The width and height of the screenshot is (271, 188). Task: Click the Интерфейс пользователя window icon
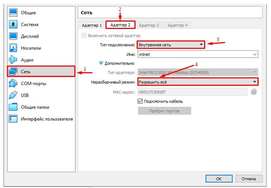(x=13, y=119)
